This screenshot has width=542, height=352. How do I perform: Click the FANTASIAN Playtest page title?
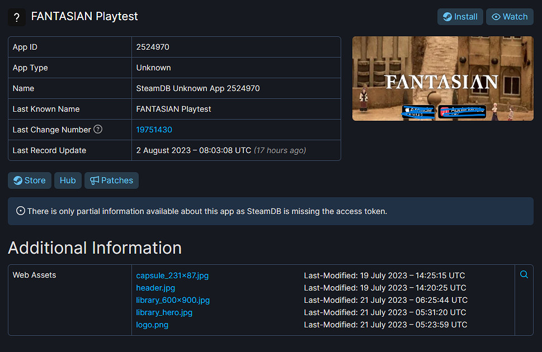(84, 17)
